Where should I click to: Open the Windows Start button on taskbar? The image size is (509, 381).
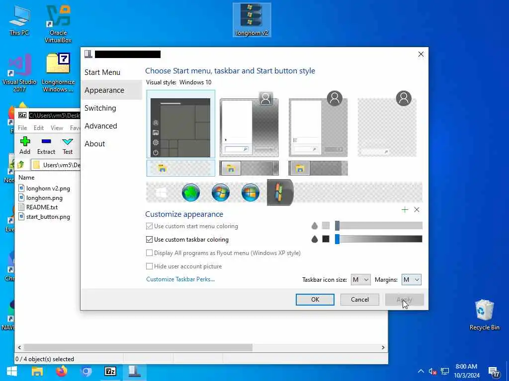click(12, 371)
